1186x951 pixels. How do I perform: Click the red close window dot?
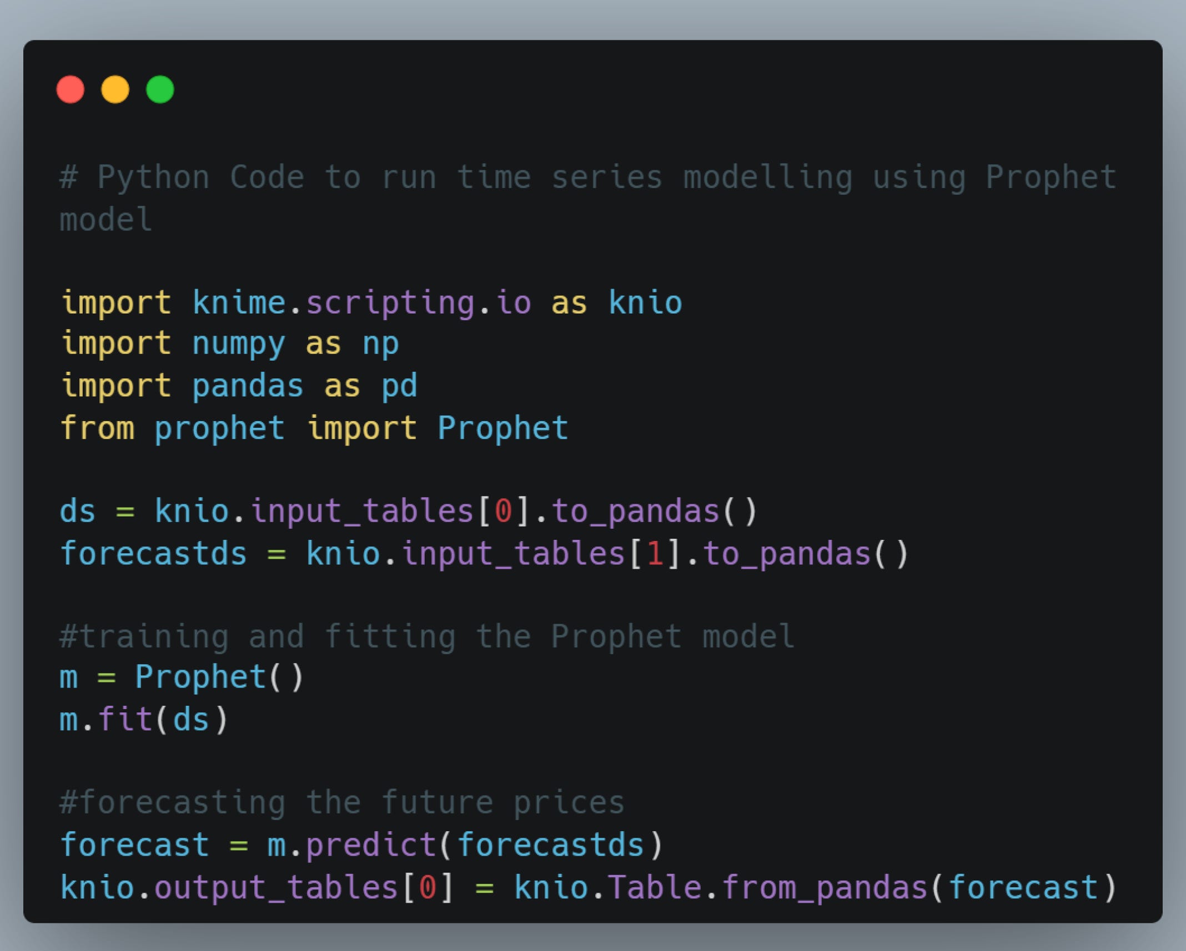71,89
